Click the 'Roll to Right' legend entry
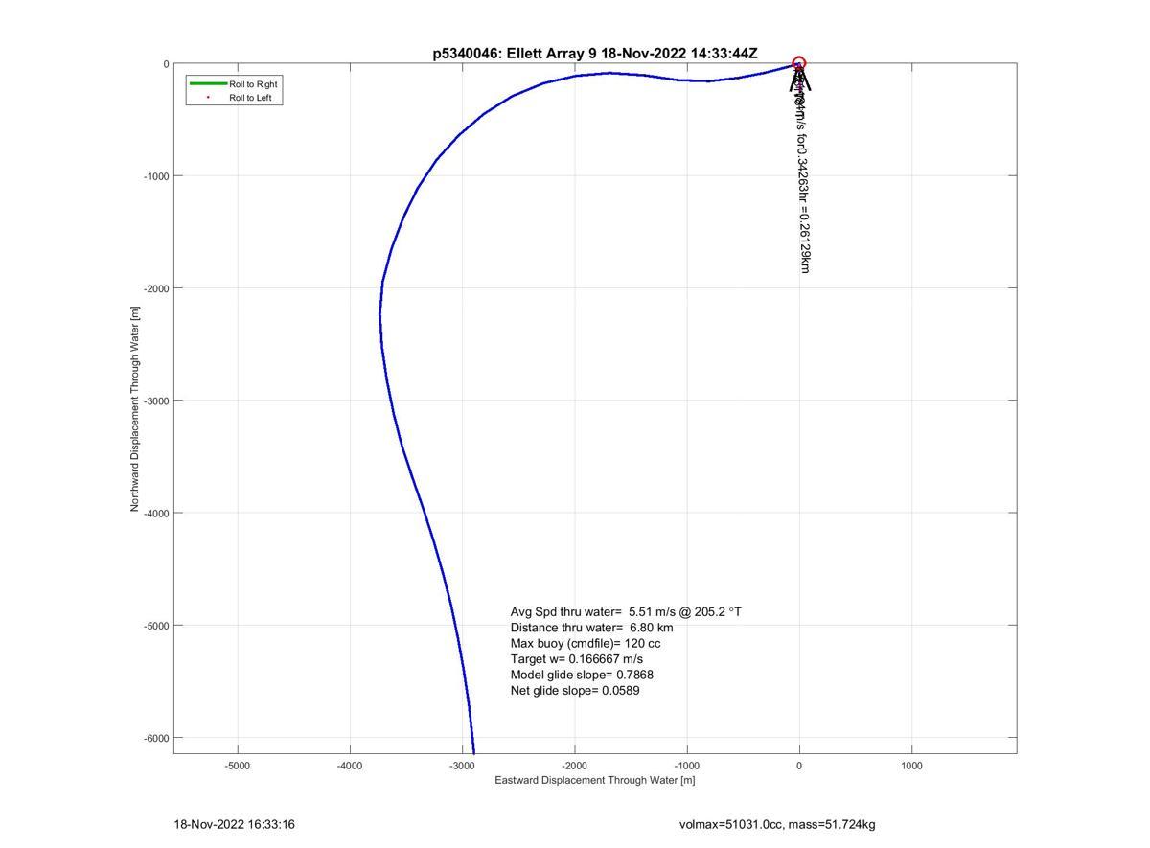Viewport: 1150px width, 848px height. tap(253, 84)
